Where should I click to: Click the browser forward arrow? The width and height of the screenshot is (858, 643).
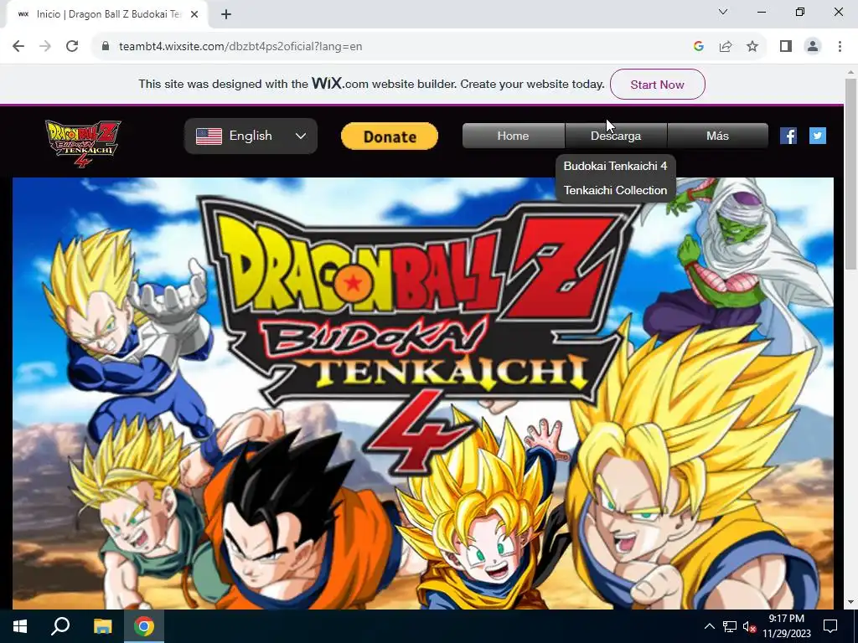[45, 47]
